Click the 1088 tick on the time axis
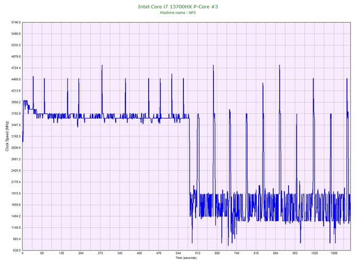The width and height of the screenshot is (356, 267). pos(334,254)
